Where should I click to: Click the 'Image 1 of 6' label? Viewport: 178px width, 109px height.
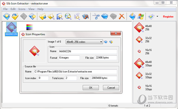click(x=54, y=42)
